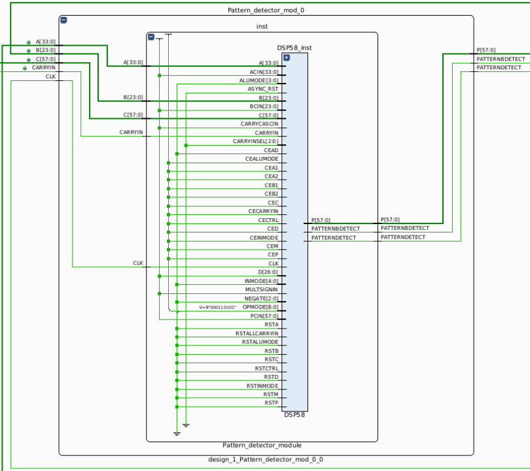Select the OPMODE[8:0] pin on DSP58
Screen dimensions: 530x471
260,307
